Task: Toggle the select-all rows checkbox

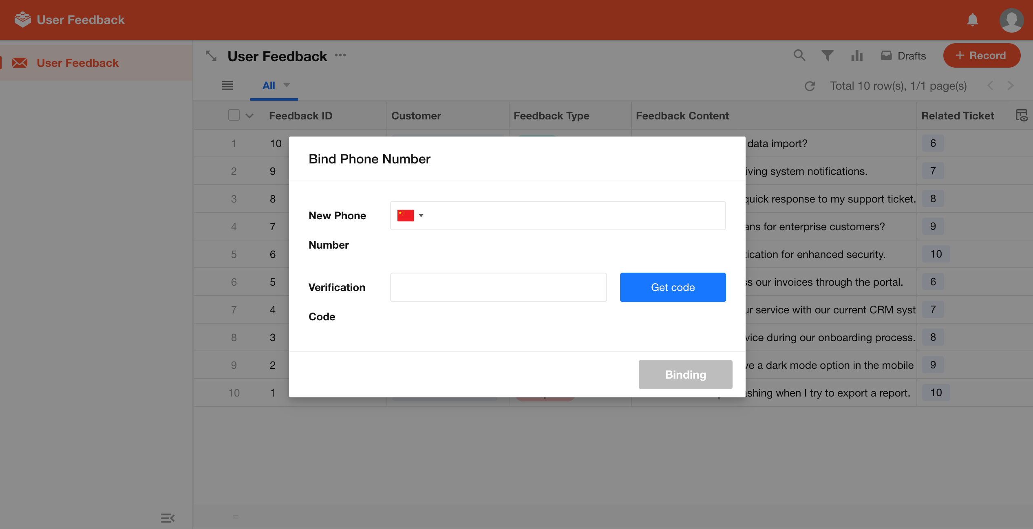Action: pyautogui.click(x=234, y=115)
